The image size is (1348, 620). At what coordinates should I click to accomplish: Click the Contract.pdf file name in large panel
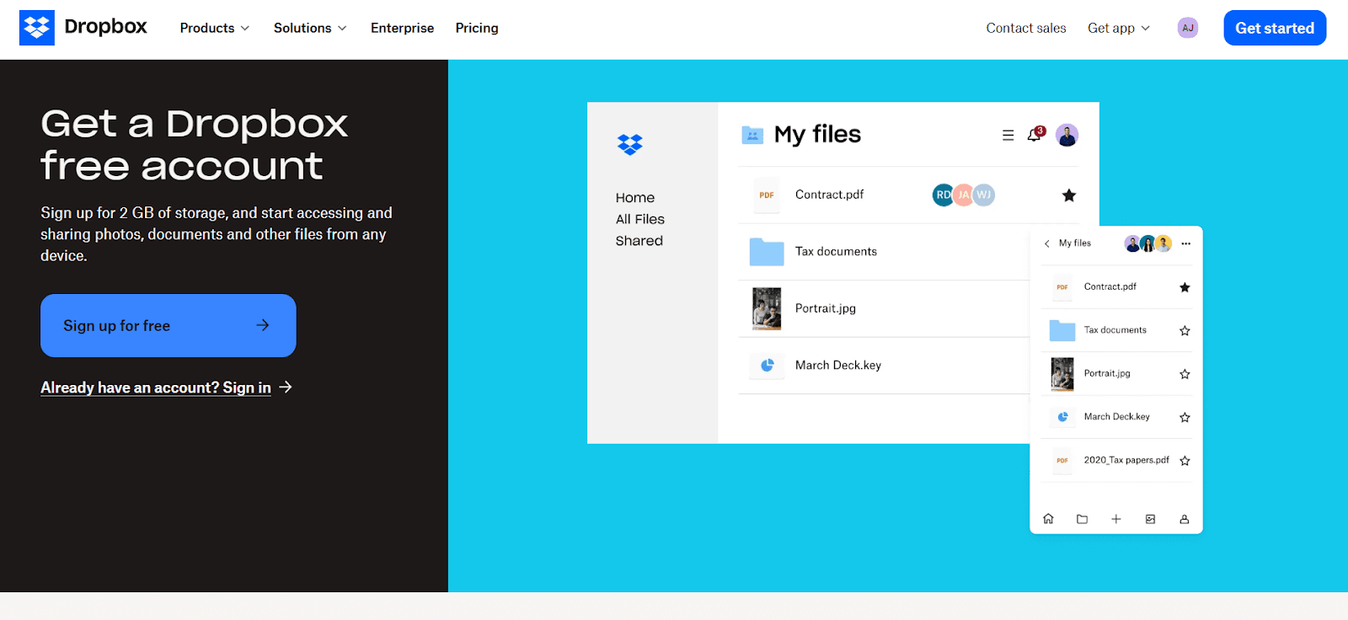(830, 195)
